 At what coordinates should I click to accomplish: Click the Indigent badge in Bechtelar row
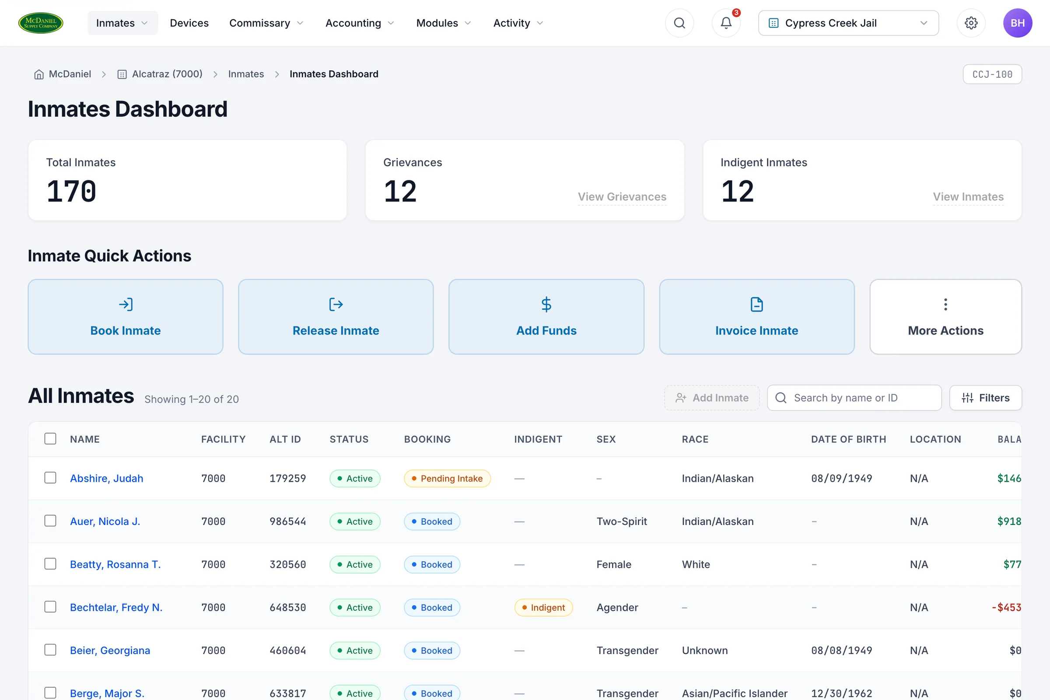(543, 608)
